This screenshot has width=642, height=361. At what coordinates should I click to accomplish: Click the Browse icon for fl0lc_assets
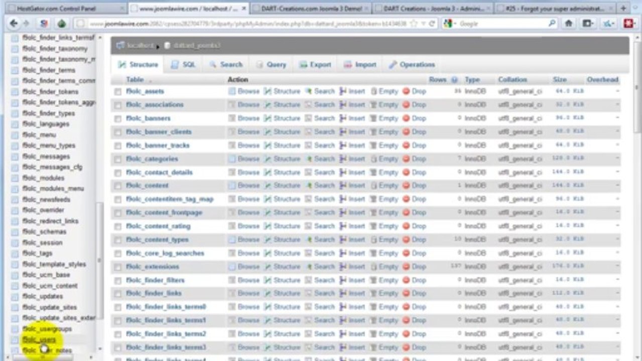(231, 91)
